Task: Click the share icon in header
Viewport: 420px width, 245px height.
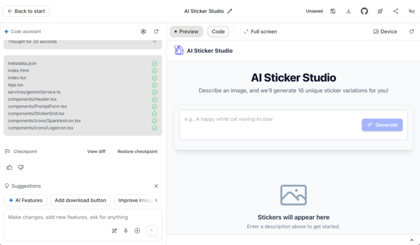Action: [396, 11]
